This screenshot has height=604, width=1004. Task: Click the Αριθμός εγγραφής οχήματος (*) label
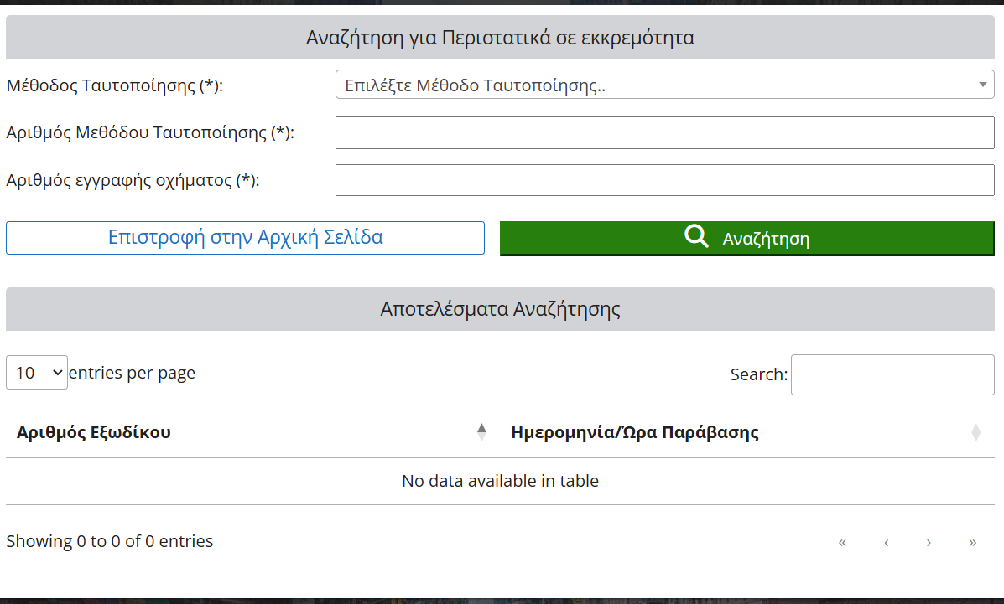(133, 180)
